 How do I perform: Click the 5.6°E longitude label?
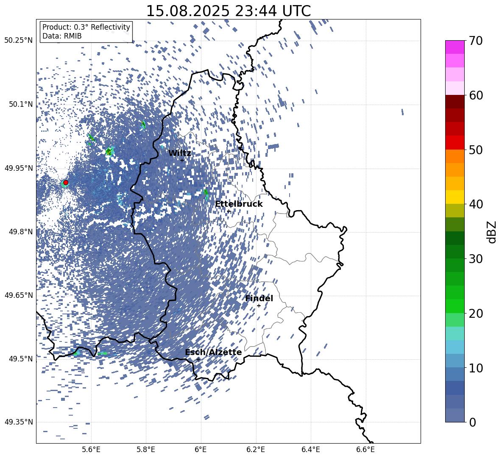[91, 450]
